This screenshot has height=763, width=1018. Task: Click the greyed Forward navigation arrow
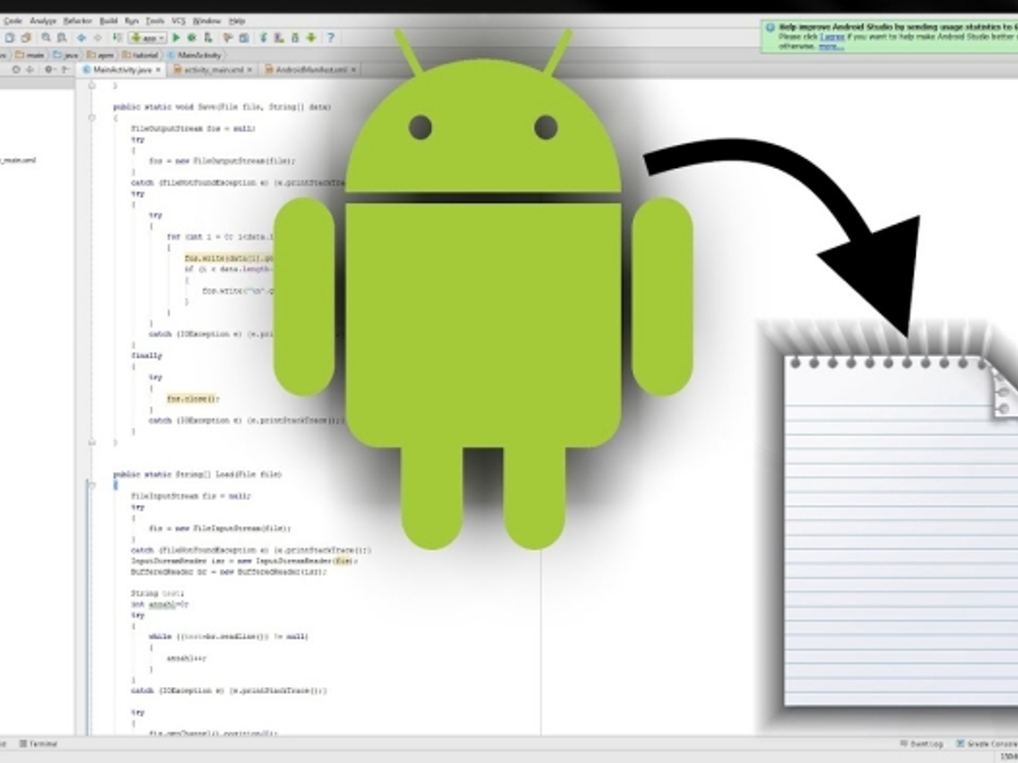tap(98, 37)
